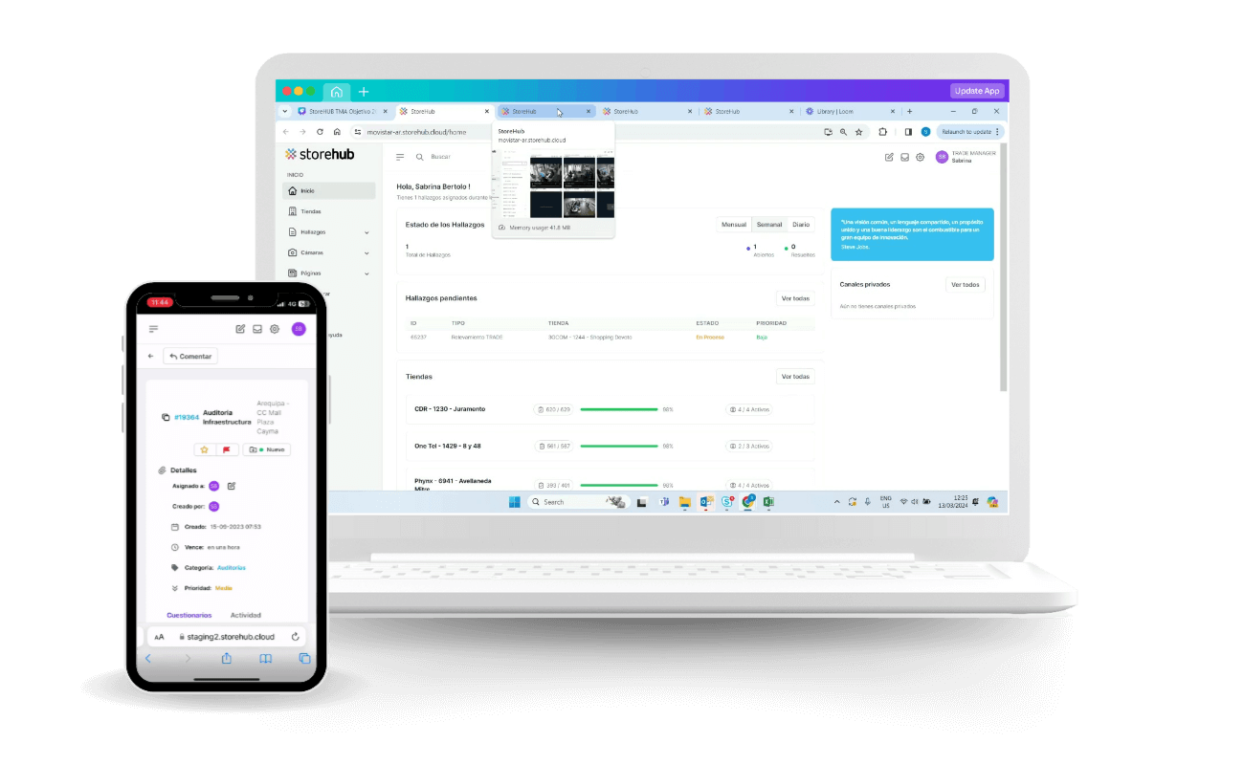The height and width of the screenshot is (765, 1244).
Task: Toggle the sidebar hamburger icon on desktop
Action: pos(400,157)
